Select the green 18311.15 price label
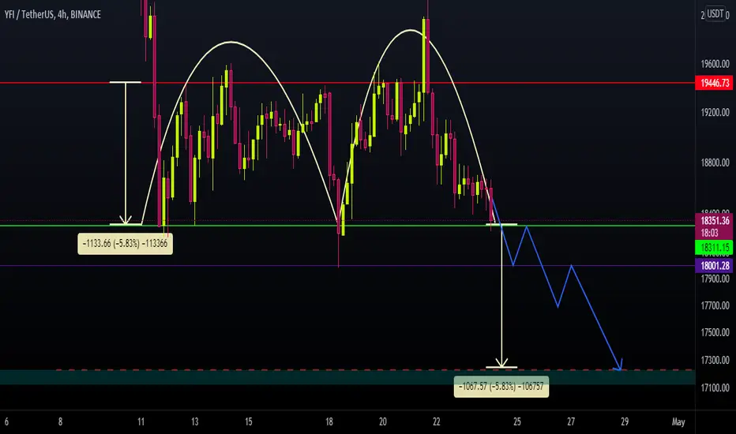The width and height of the screenshot is (736, 434). click(x=715, y=247)
